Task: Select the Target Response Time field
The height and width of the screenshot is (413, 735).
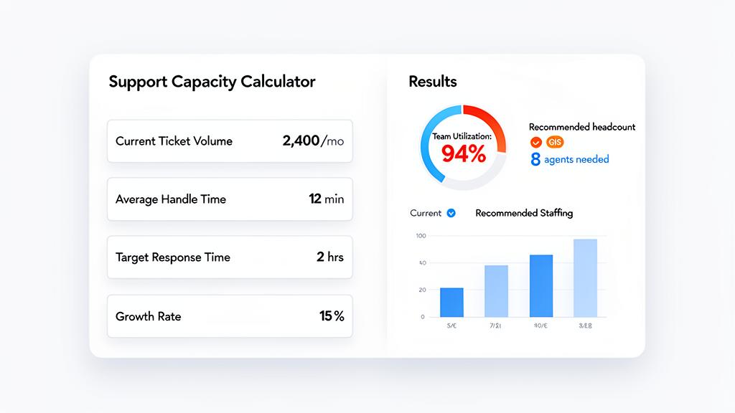Action: coord(230,257)
